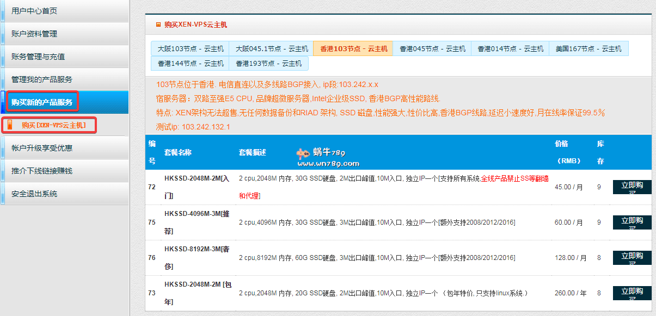Click the orange icon beside 购买[XEN-VPS云主机]
The image size is (656, 316).
click(x=9, y=125)
